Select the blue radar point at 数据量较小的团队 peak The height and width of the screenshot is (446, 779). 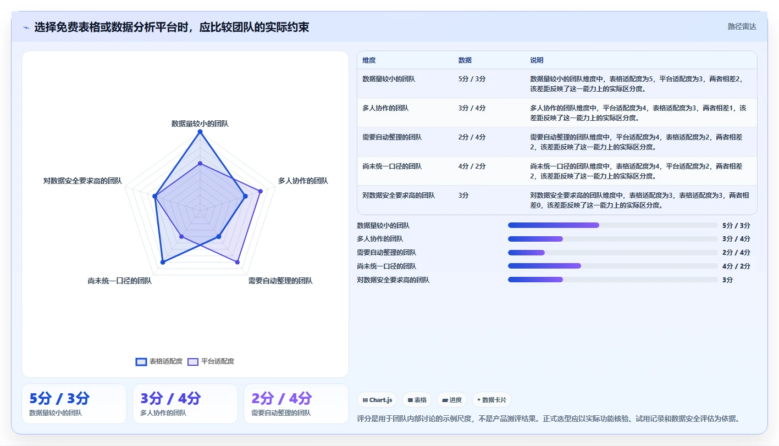point(200,132)
